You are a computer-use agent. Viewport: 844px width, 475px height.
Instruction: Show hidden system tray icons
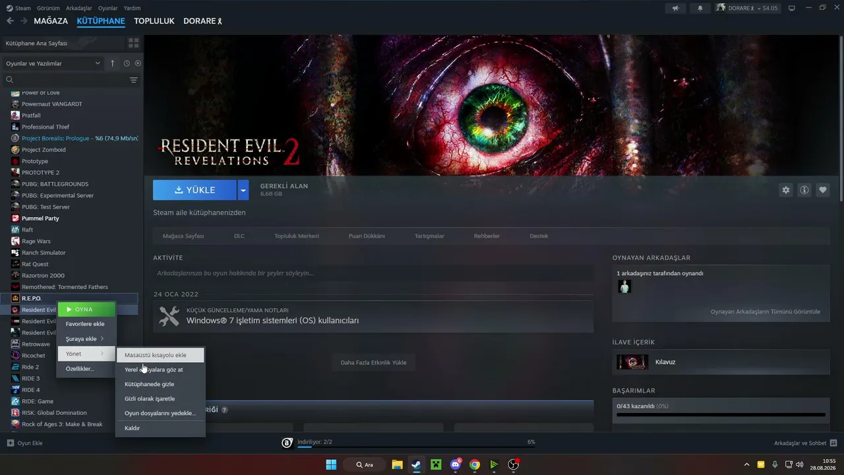tap(746, 464)
